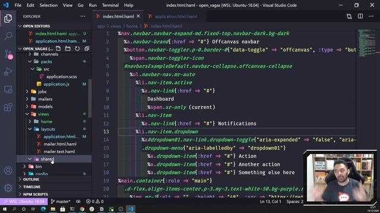The image size is (380, 213).
Task: Open editor more actions ellipsis
Action: pos(371,16)
